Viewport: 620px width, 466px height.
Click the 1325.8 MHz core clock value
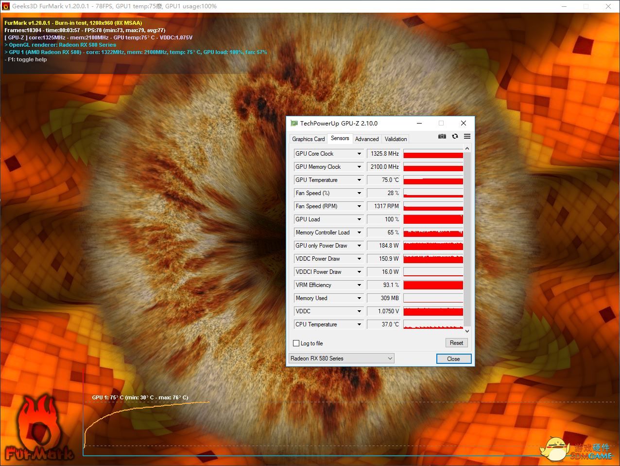coord(384,154)
